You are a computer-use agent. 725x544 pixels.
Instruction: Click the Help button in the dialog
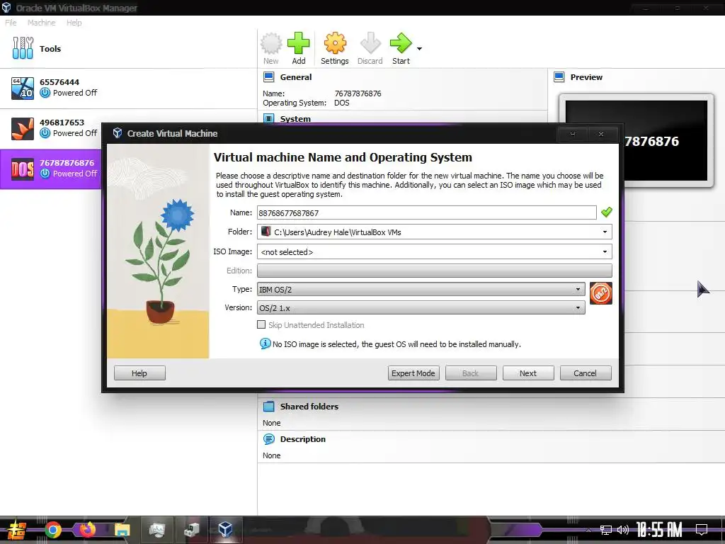(139, 373)
